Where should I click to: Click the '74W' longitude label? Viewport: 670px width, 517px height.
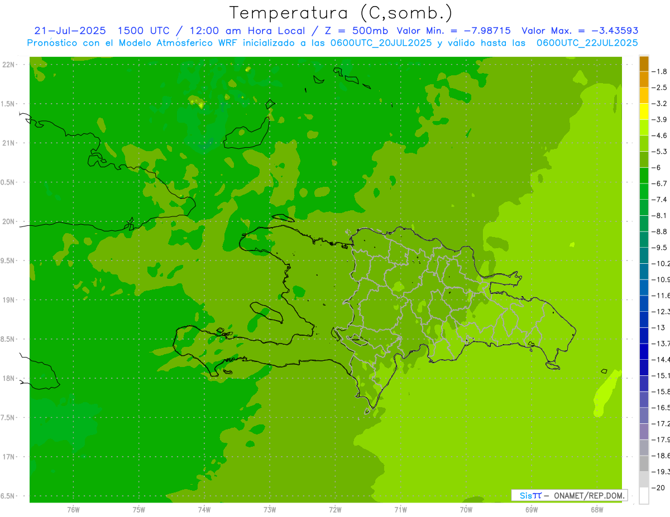(x=204, y=510)
